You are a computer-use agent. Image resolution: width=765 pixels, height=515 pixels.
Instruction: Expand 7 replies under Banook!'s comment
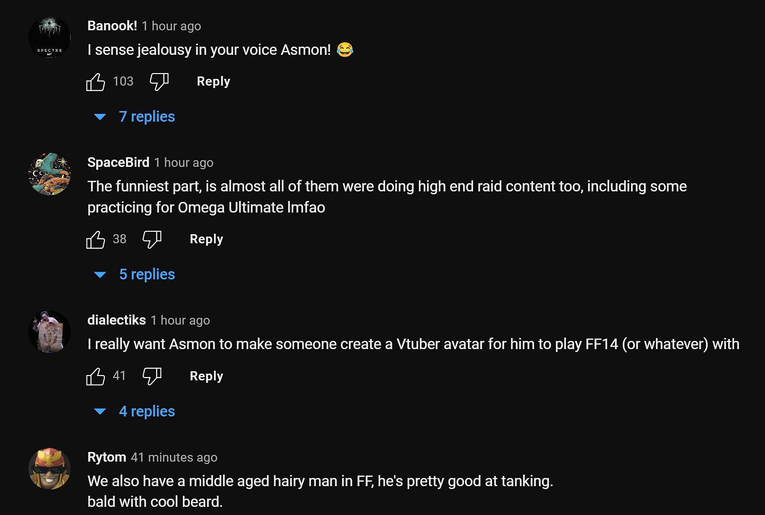click(146, 117)
